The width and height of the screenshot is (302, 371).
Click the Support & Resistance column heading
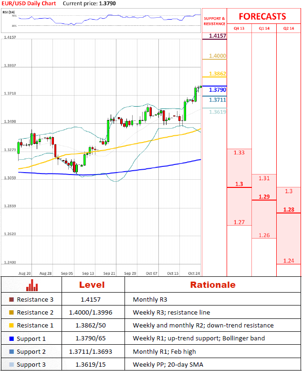click(x=214, y=21)
